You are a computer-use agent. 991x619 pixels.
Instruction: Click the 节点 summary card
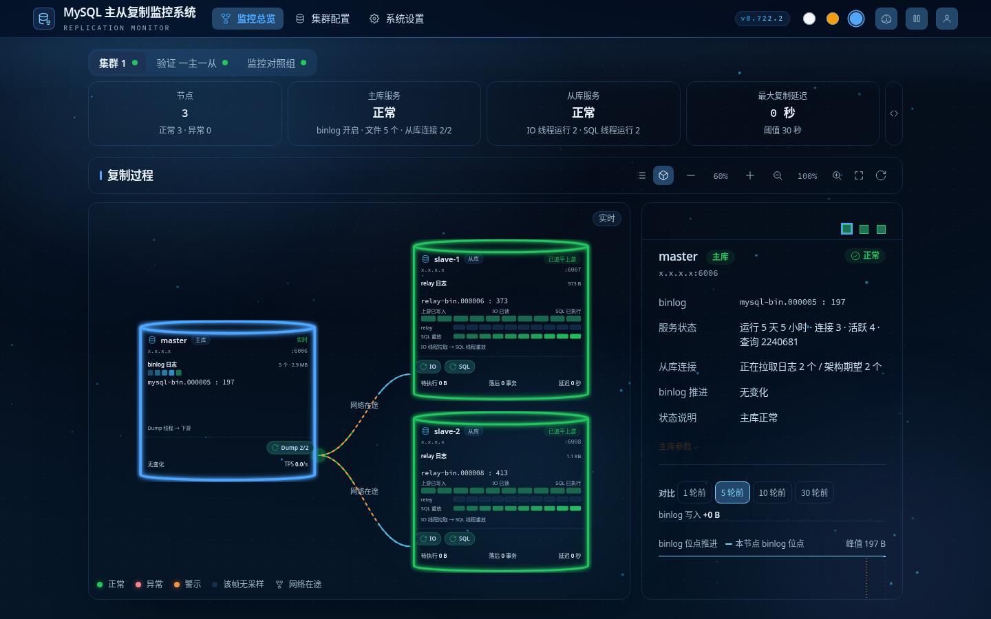(185, 113)
